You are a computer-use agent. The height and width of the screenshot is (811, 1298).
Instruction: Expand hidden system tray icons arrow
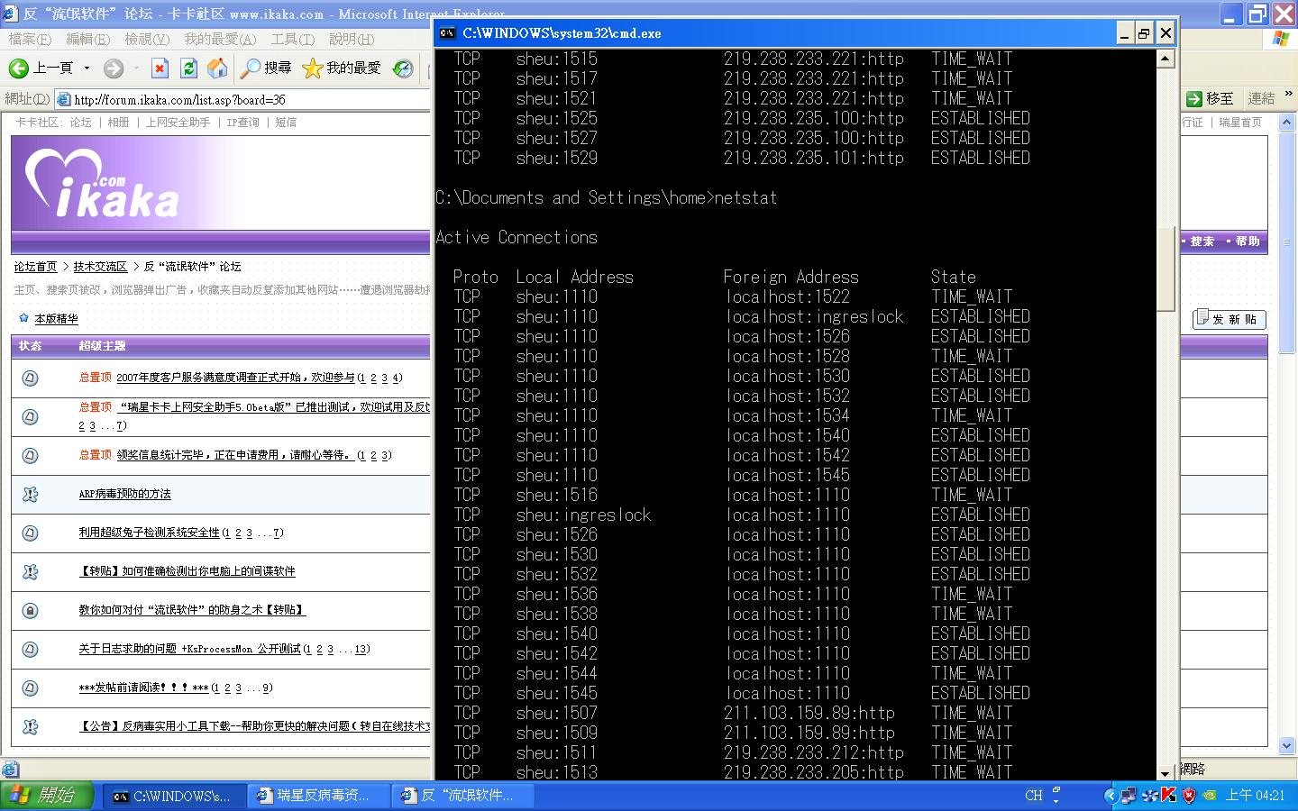click(x=1111, y=795)
